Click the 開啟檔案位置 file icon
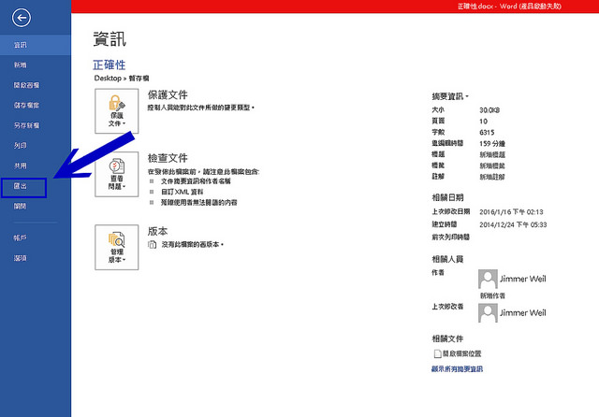The image size is (599, 417). tap(437, 354)
